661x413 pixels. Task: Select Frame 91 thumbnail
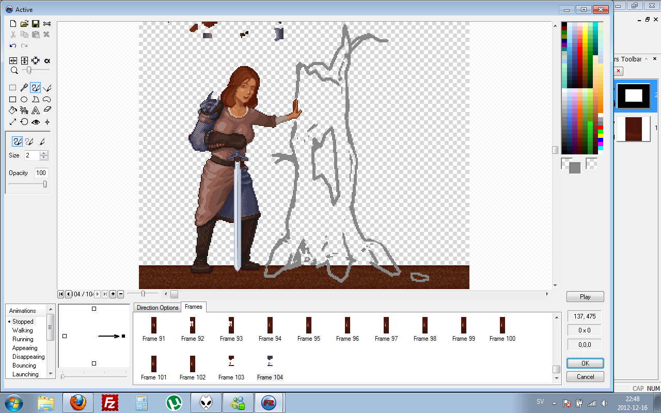tap(154, 329)
